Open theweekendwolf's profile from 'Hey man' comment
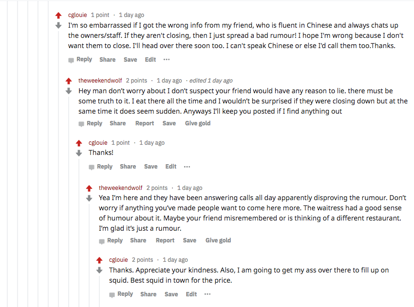 [100, 81]
